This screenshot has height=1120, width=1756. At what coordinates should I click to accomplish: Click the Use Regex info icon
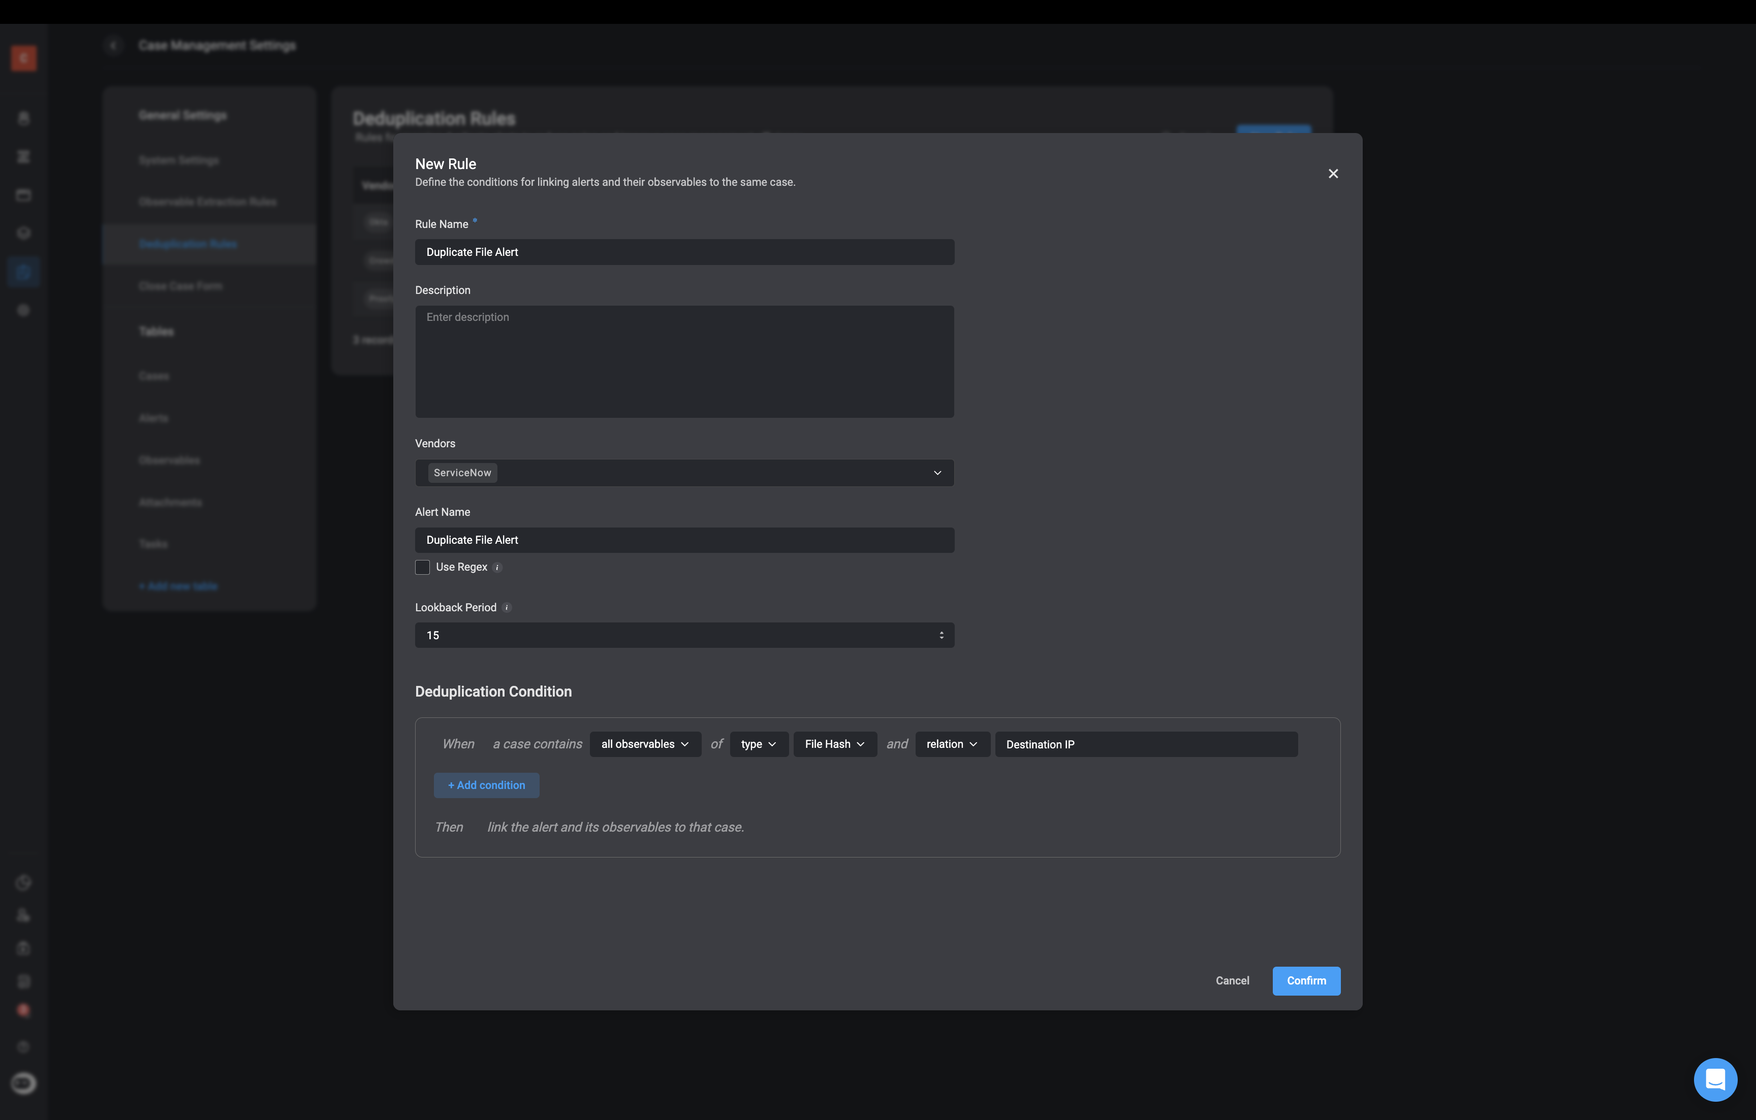pos(497,568)
